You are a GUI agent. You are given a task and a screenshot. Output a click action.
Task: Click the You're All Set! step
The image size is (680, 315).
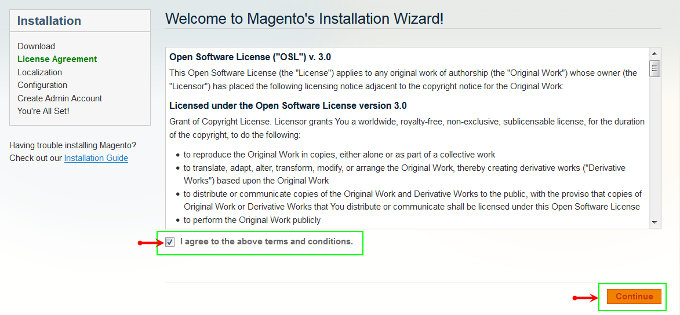click(43, 111)
